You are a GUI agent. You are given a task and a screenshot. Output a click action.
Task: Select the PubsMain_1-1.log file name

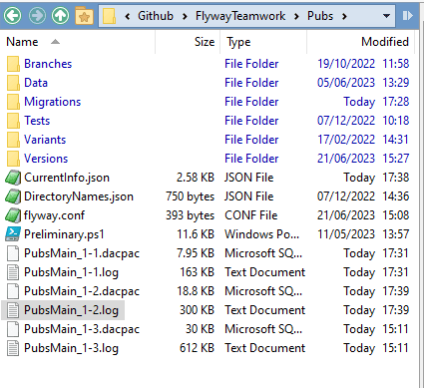71,272
